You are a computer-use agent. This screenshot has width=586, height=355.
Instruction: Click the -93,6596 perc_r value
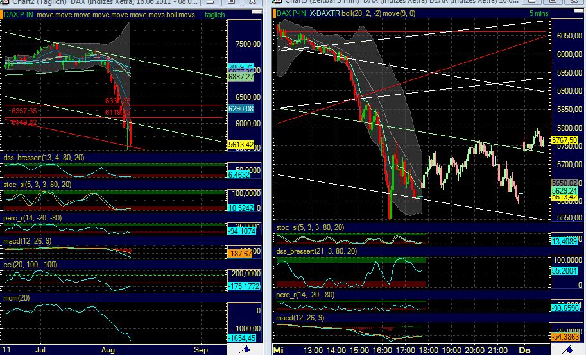coord(565,308)
